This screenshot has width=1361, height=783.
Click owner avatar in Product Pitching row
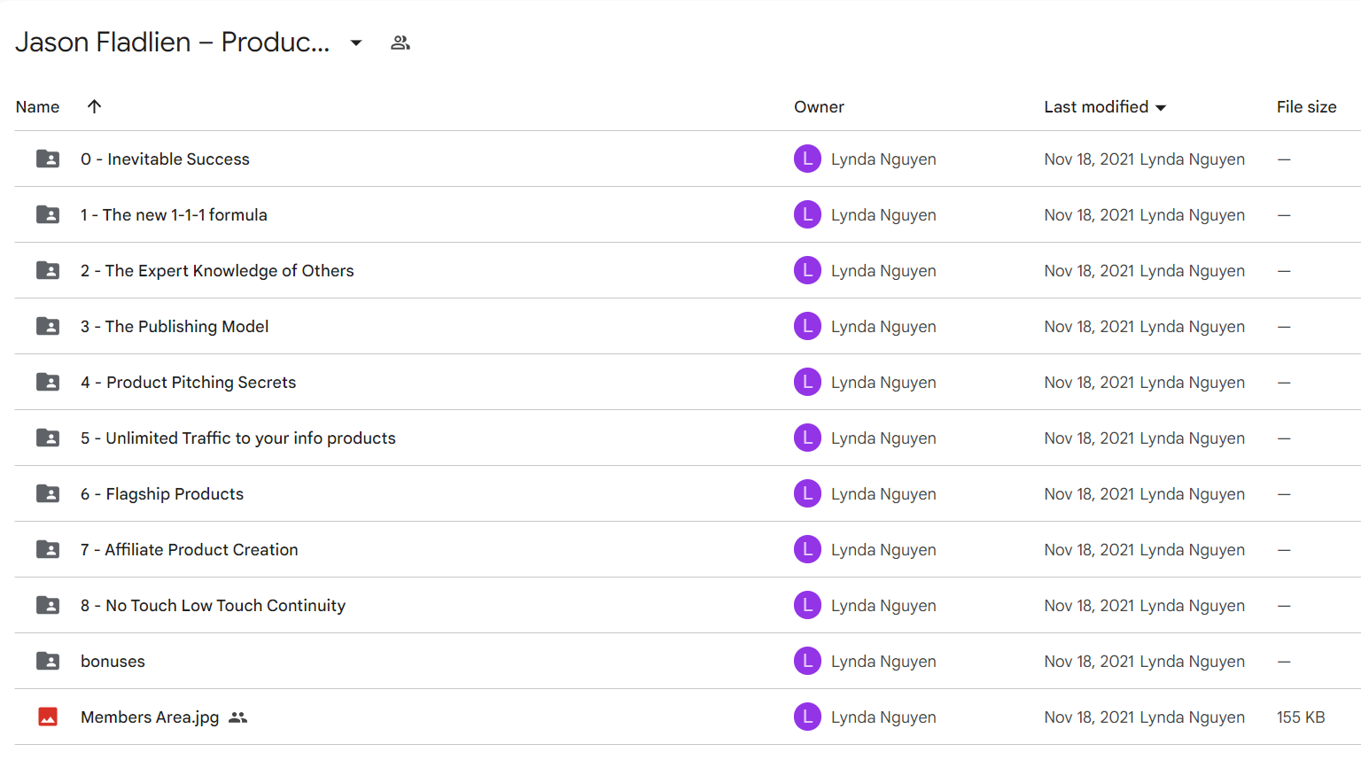pos(807,382)
